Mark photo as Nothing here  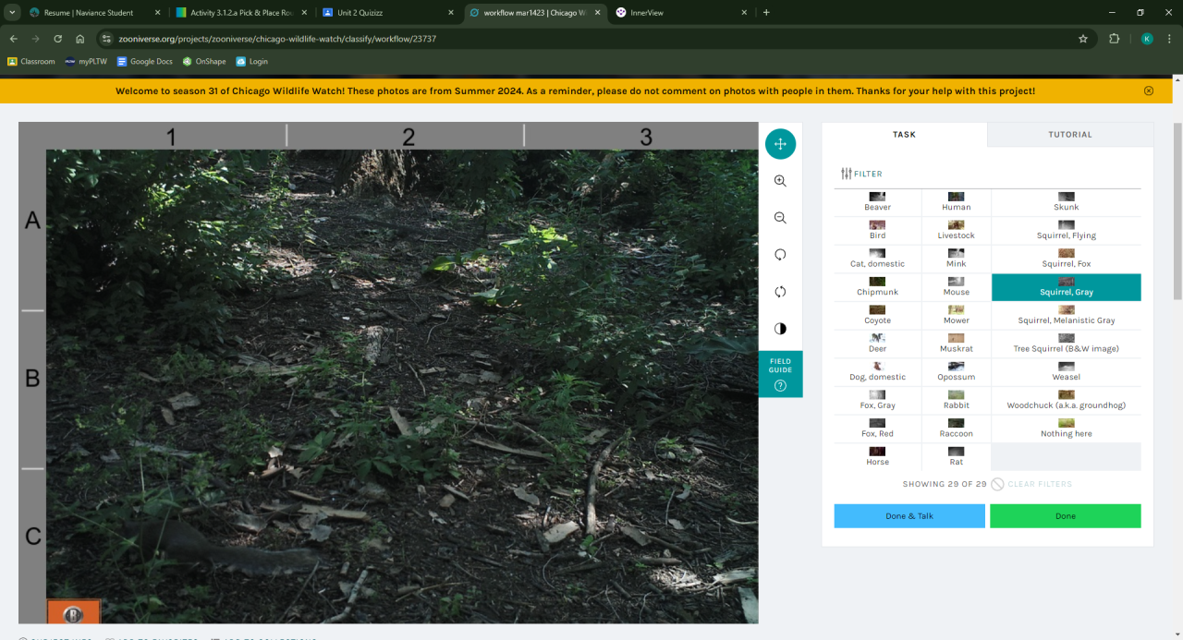point(1066,429)
